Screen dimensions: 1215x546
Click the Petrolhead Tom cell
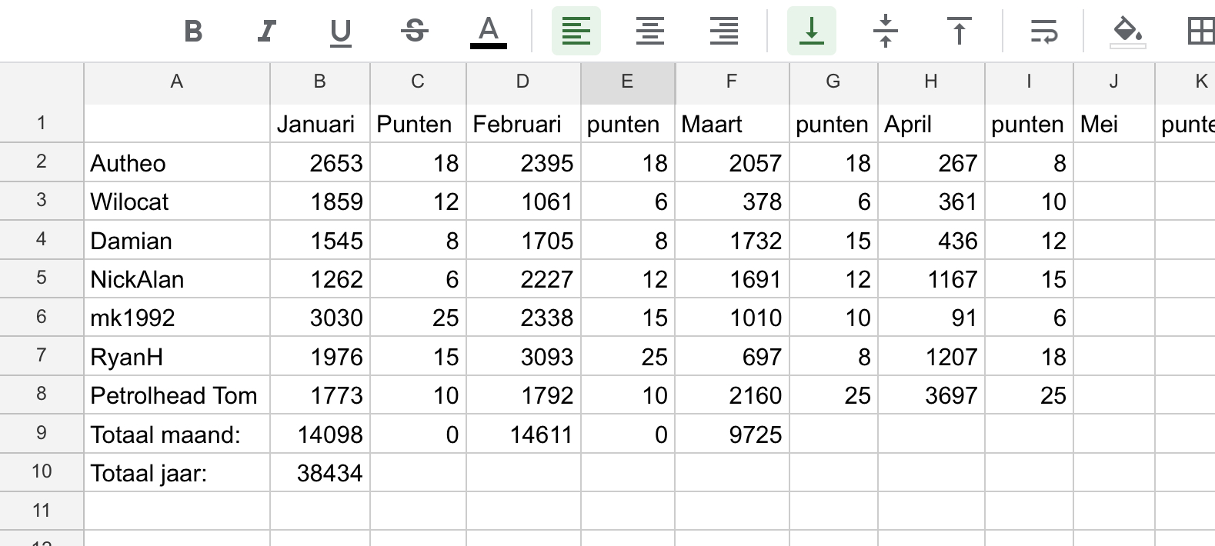click(176, 395)
